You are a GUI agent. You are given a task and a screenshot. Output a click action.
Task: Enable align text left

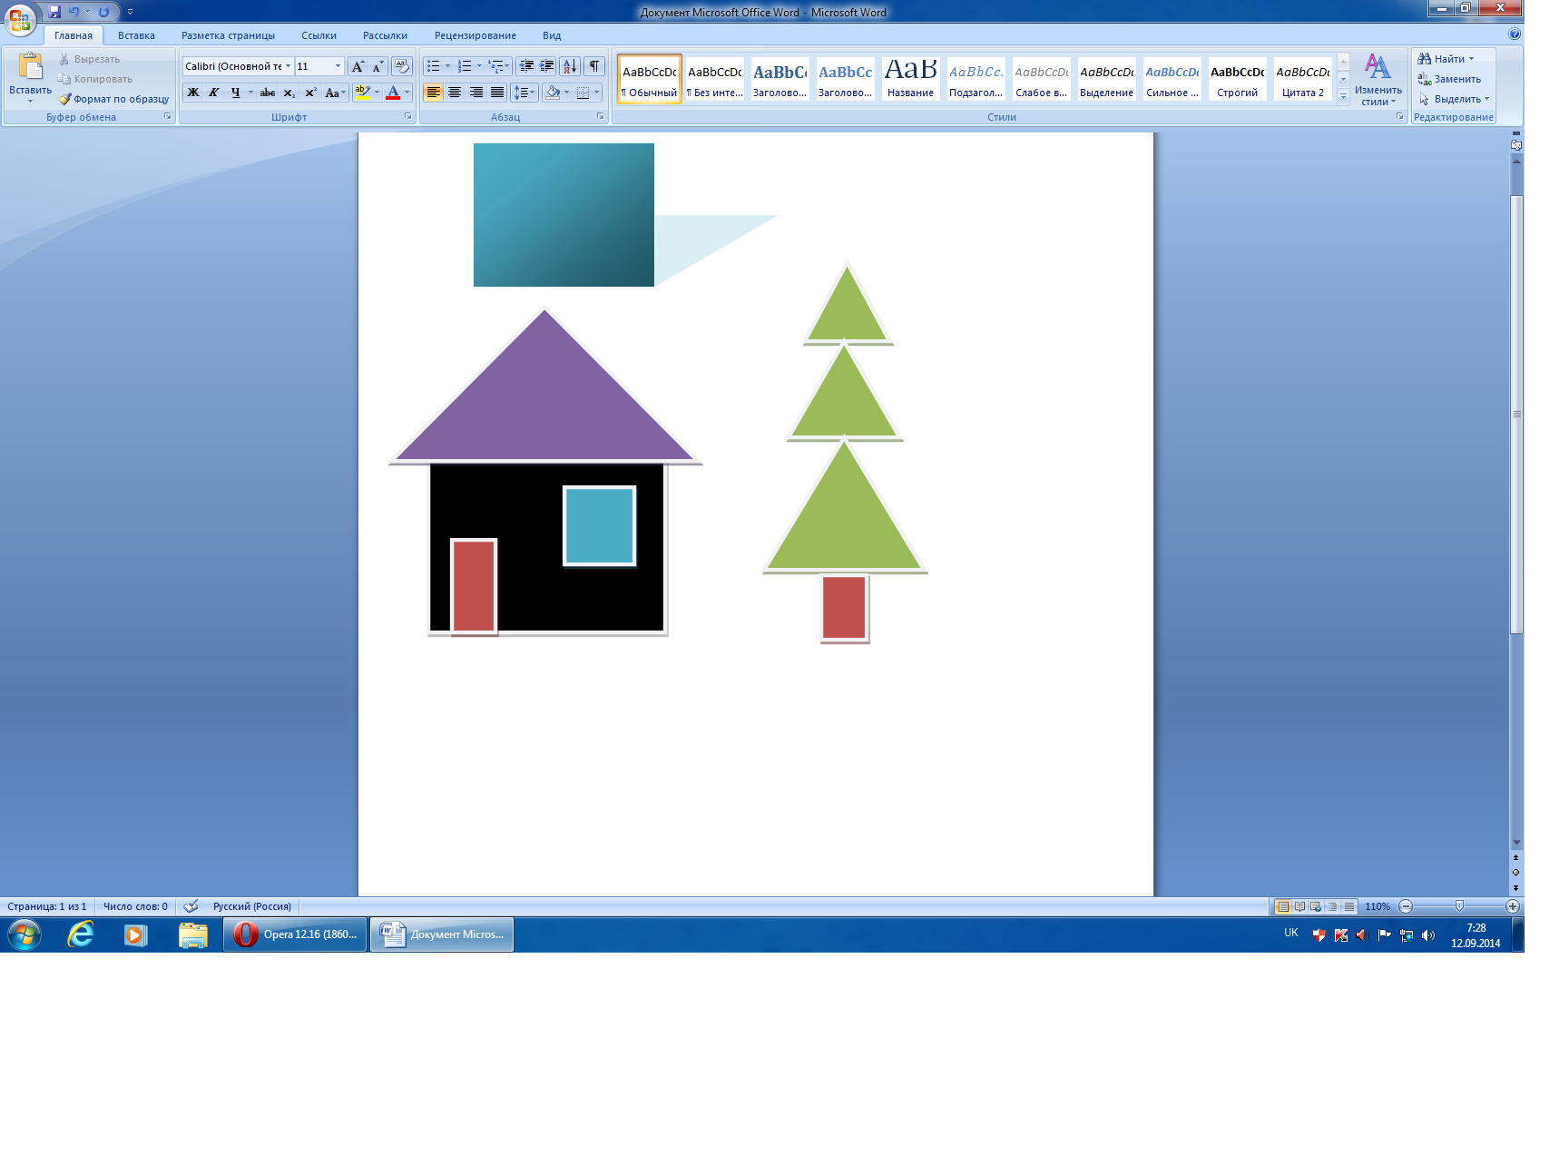(x=434, y=93)
